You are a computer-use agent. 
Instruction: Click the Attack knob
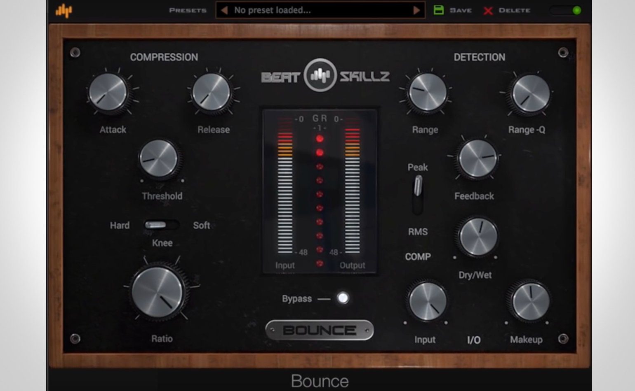pyautogui.click(x=108, y=93)
